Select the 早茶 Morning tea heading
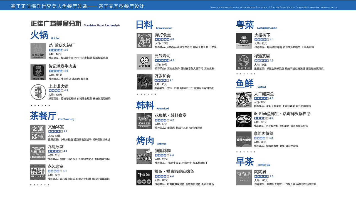The height and width of the screenshot is (200, 356). [x=245, y=161]
